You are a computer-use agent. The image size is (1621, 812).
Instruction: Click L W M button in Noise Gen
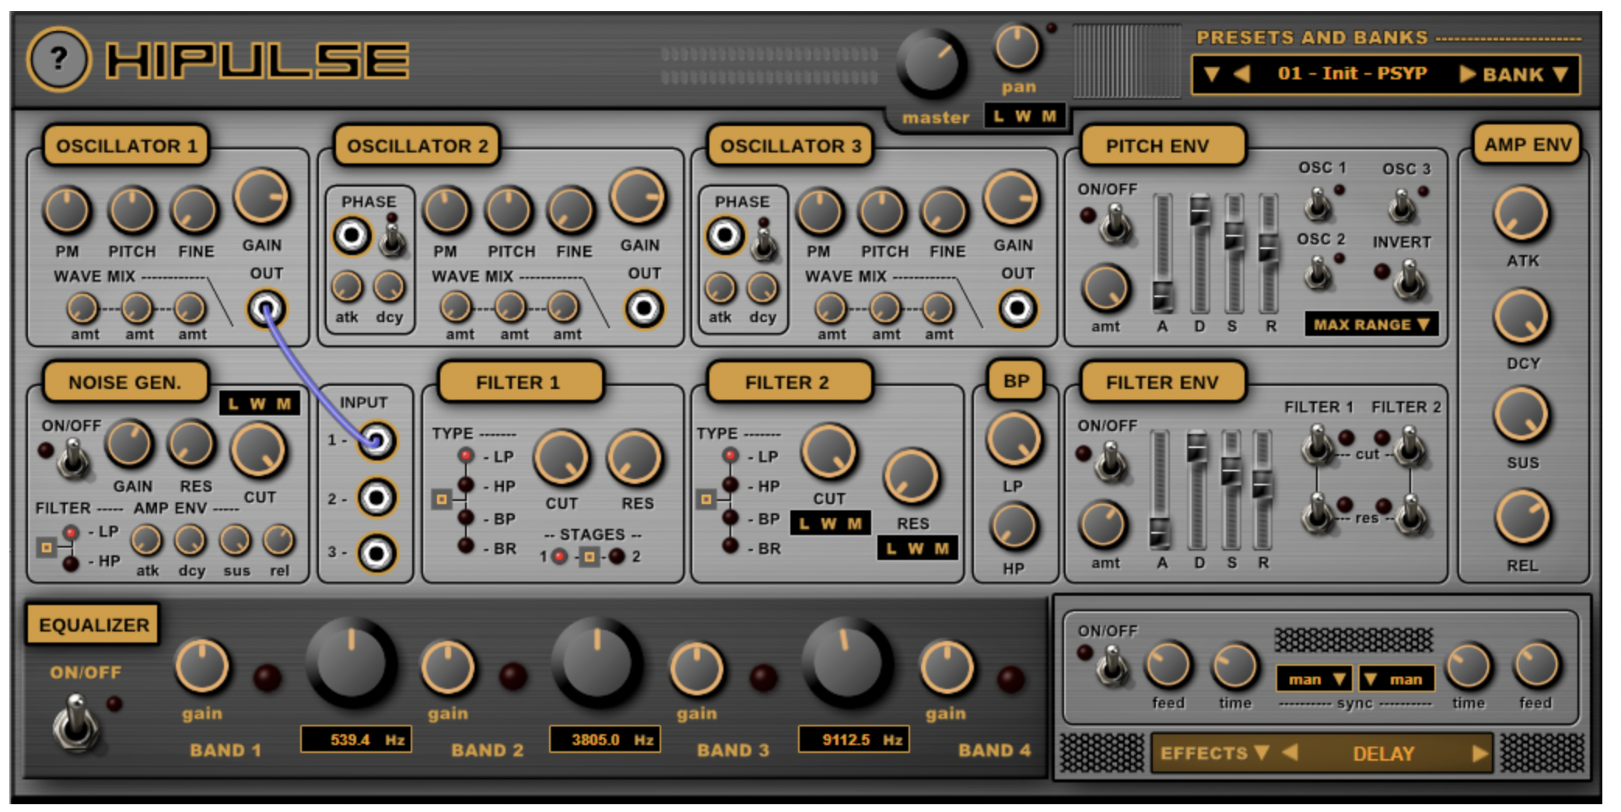[x=259, y=404]
